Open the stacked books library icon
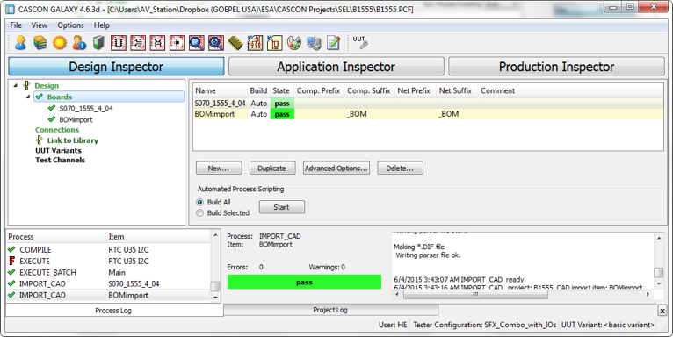 pos(40,43)
